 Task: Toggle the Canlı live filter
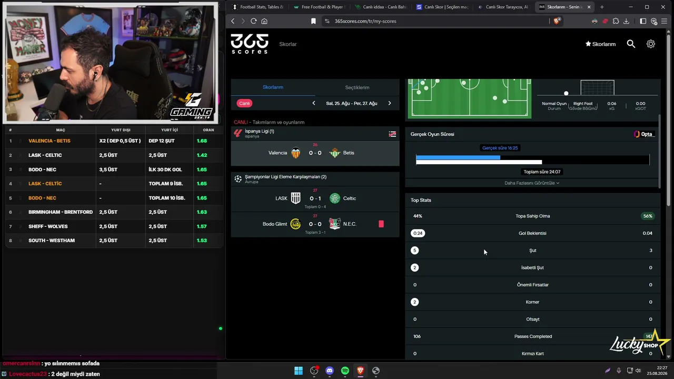coord(244,103)
